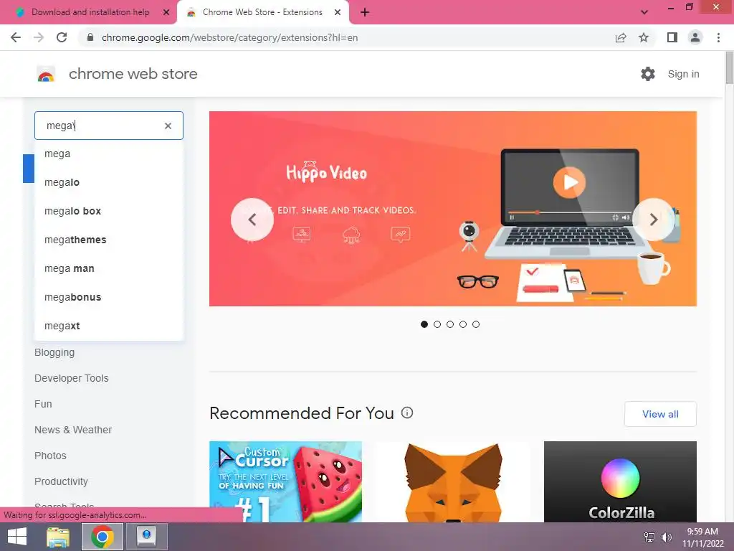Show previous carousel banner
734x551 pixels.
[252, 220]
